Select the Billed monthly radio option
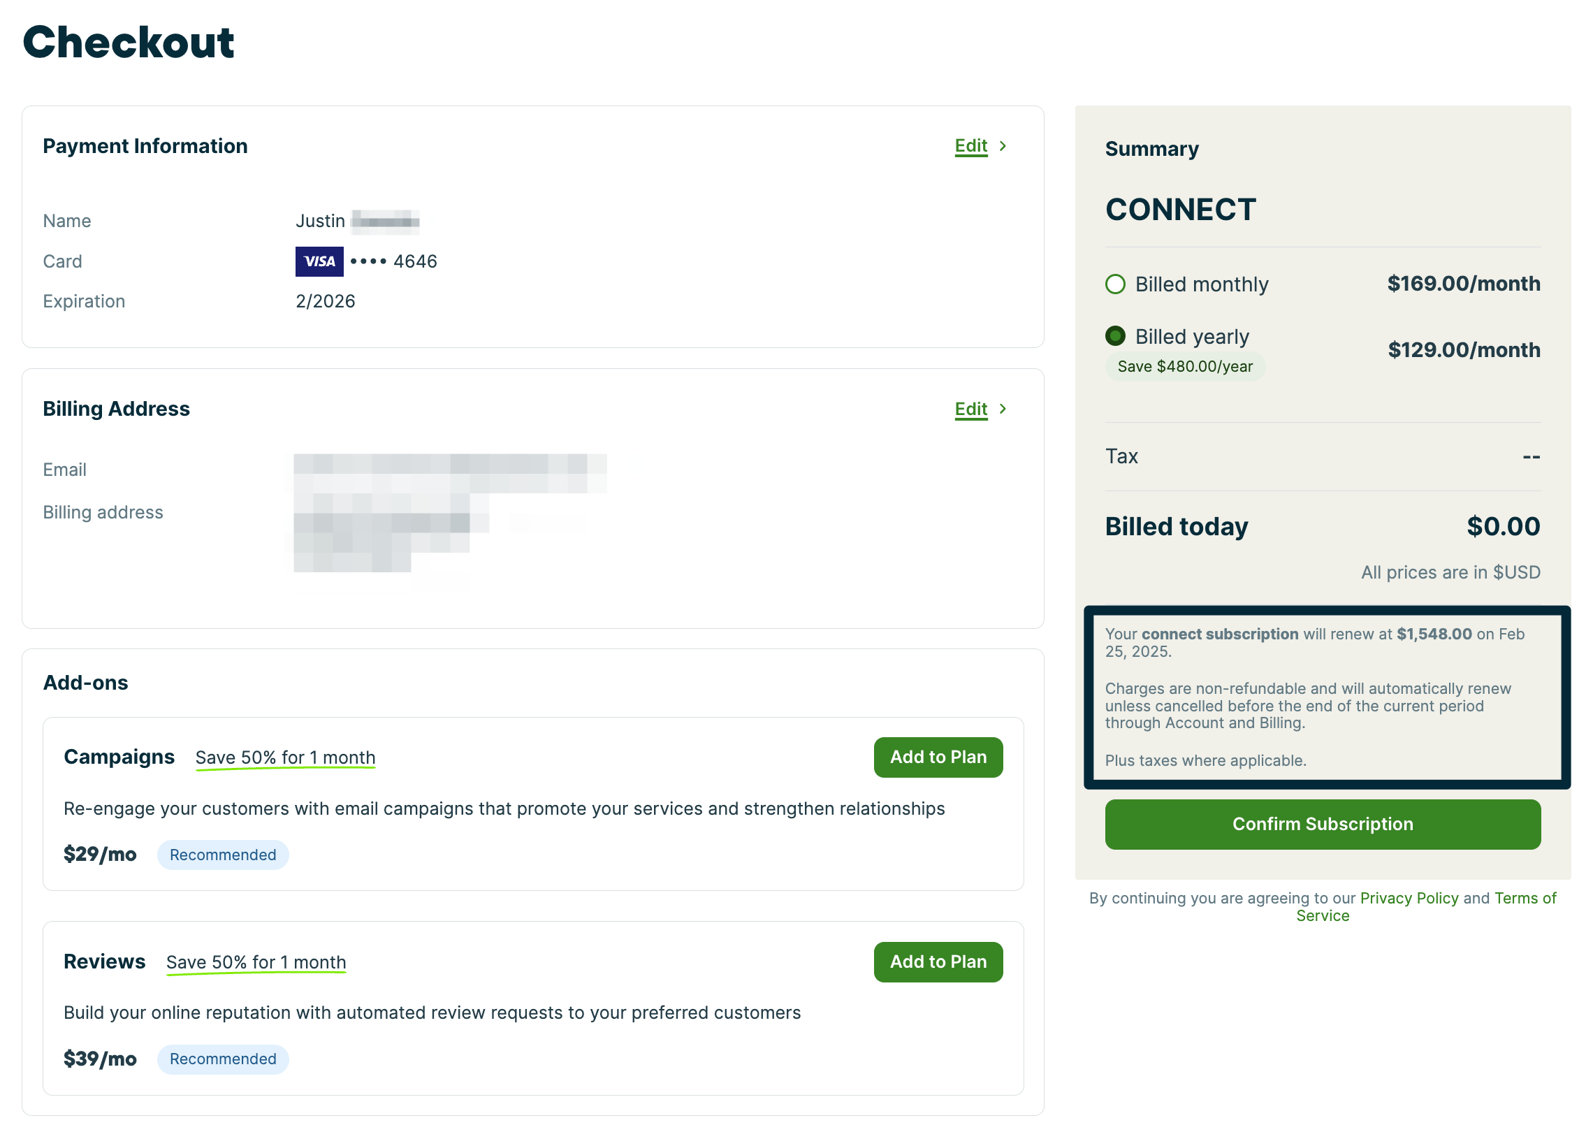 (1116, 284)
